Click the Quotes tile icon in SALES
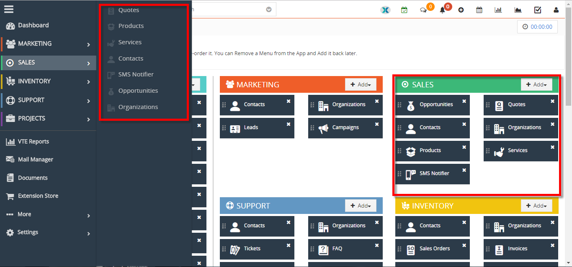The image size is (572, 267). (499, 106)
